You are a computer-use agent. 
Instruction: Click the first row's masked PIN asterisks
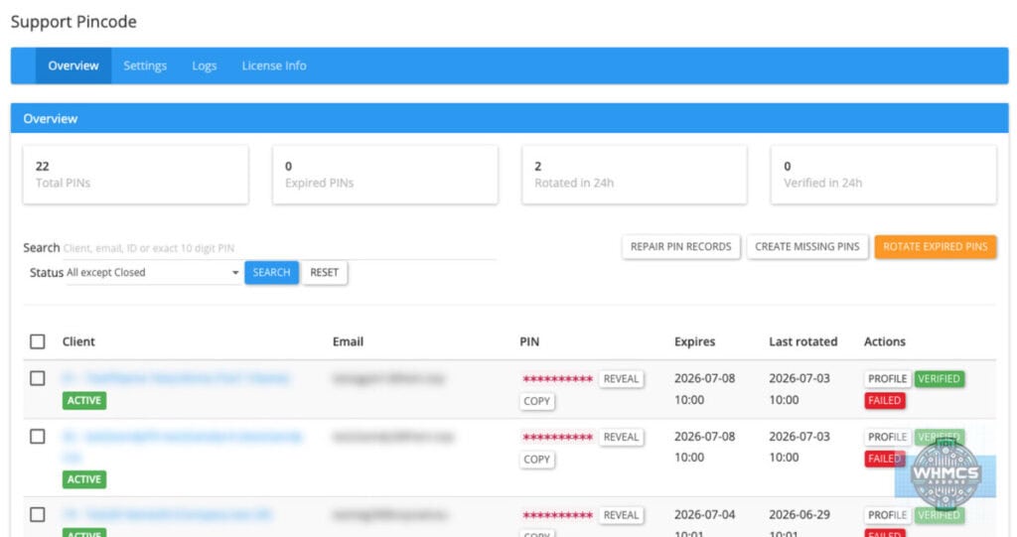558,379
